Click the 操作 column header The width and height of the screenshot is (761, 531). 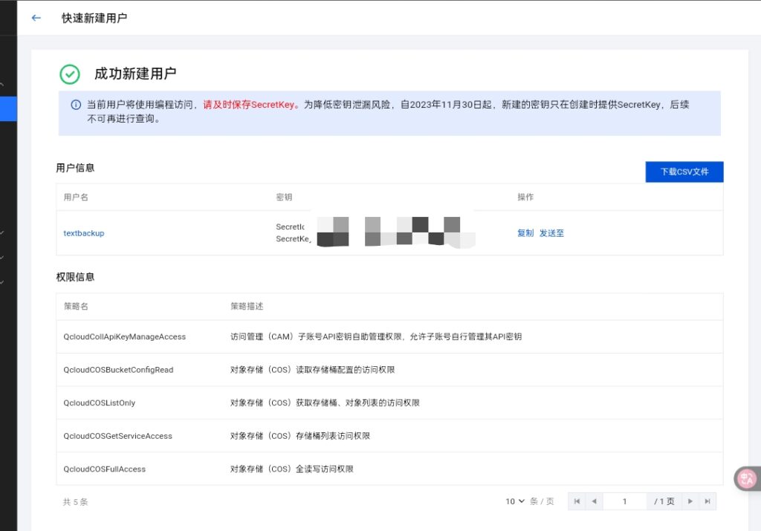tap(525, 198)
